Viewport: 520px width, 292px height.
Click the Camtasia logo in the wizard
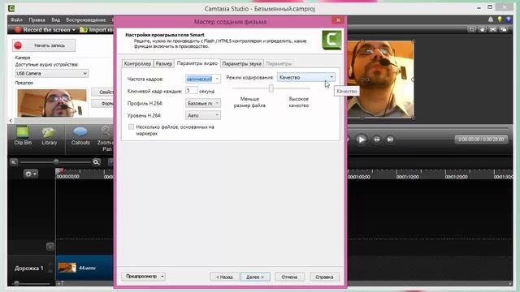(331, 40)
